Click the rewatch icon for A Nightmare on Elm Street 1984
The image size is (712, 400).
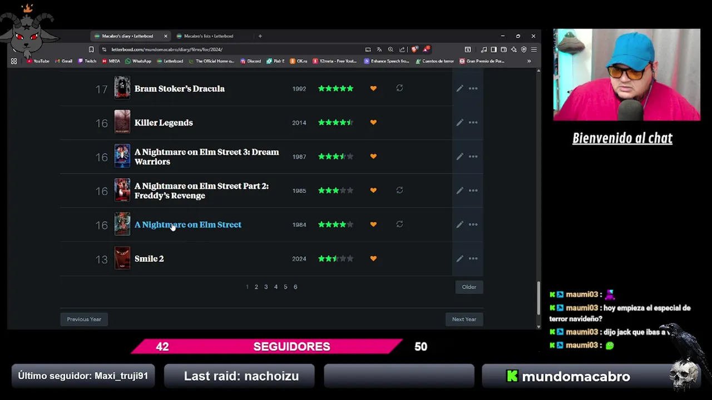pyautogui.click(x=399, y=224)
